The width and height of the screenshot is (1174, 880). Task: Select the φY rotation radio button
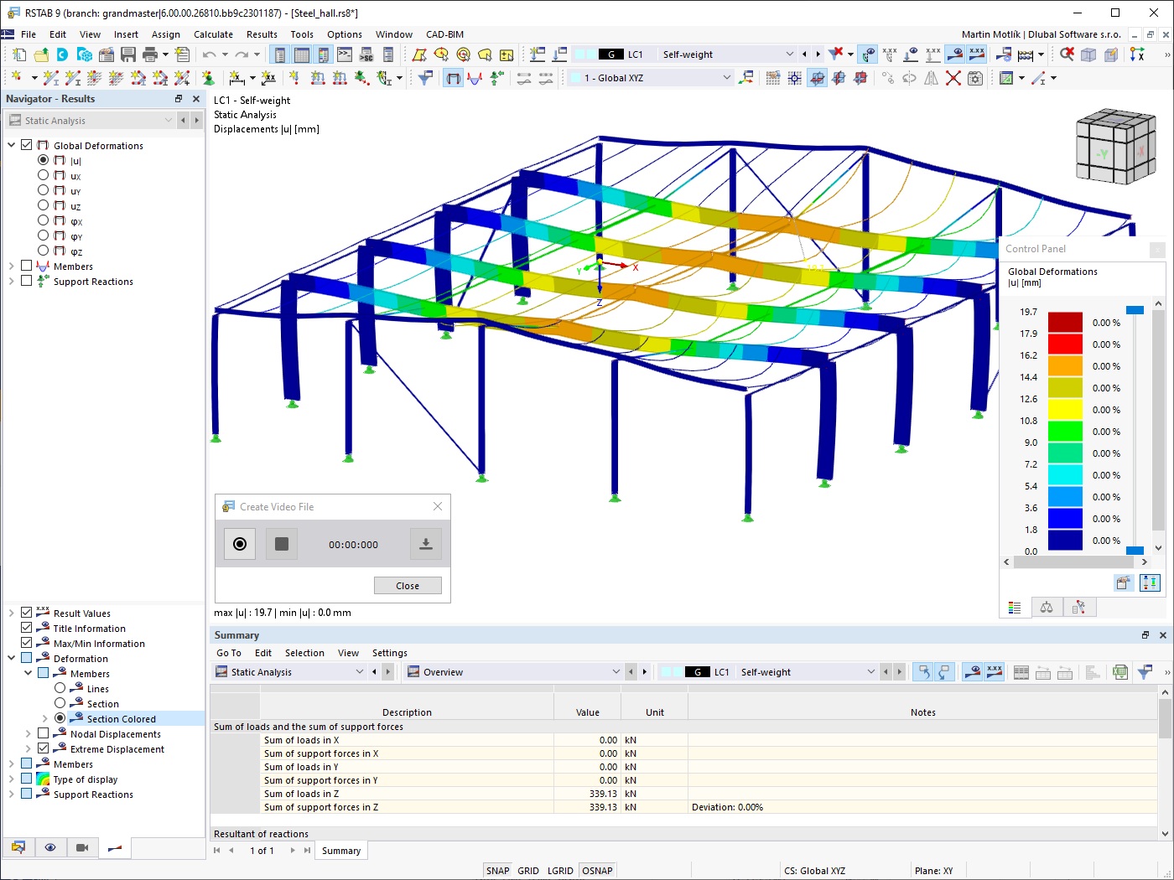coord(44,236)
